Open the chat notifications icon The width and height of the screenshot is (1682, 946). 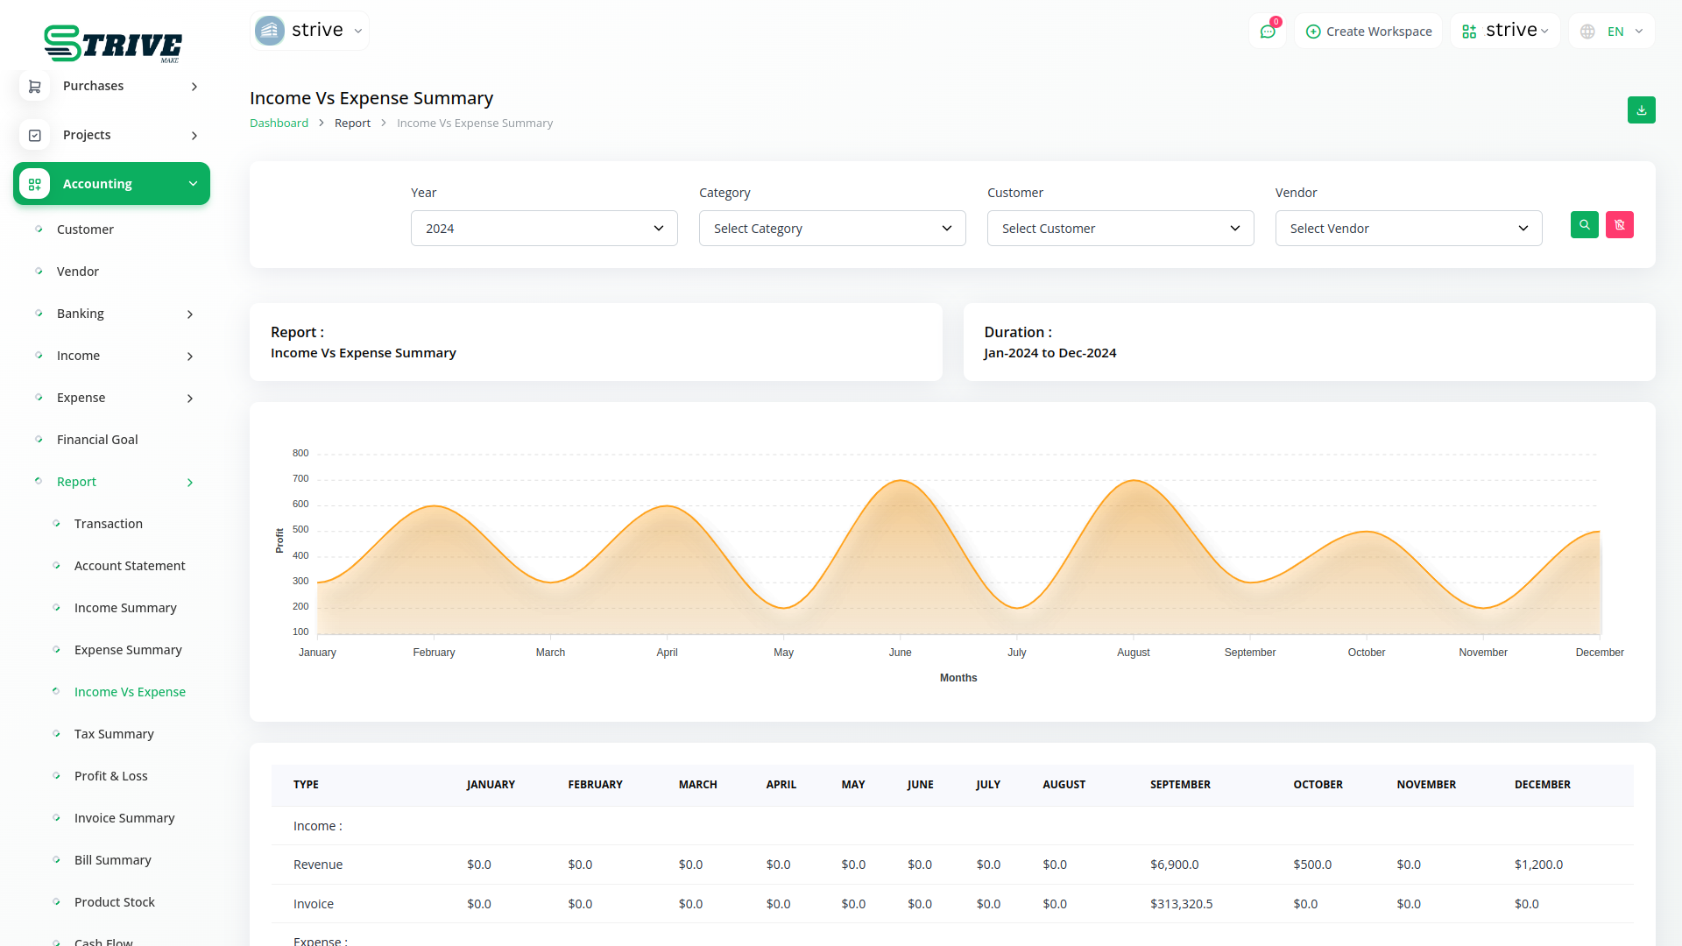[1268, 30]
